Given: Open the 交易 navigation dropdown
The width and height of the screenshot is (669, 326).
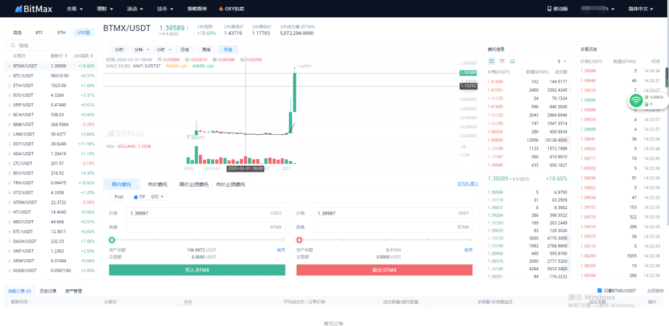Looking at the screenshot, I should point(75,9).
